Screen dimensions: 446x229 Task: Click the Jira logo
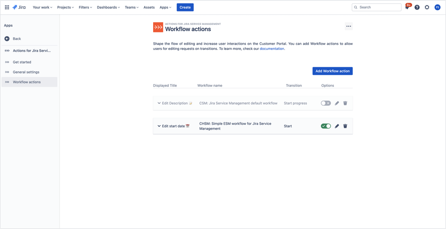(x=19, y=8)
